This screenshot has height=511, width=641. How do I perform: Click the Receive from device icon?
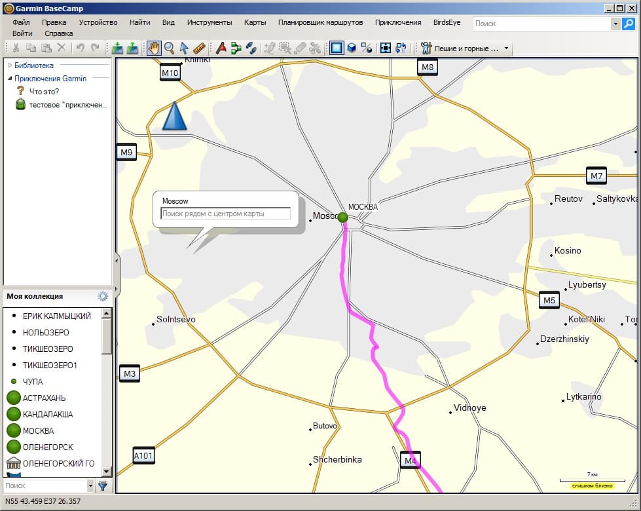(132, 48)
